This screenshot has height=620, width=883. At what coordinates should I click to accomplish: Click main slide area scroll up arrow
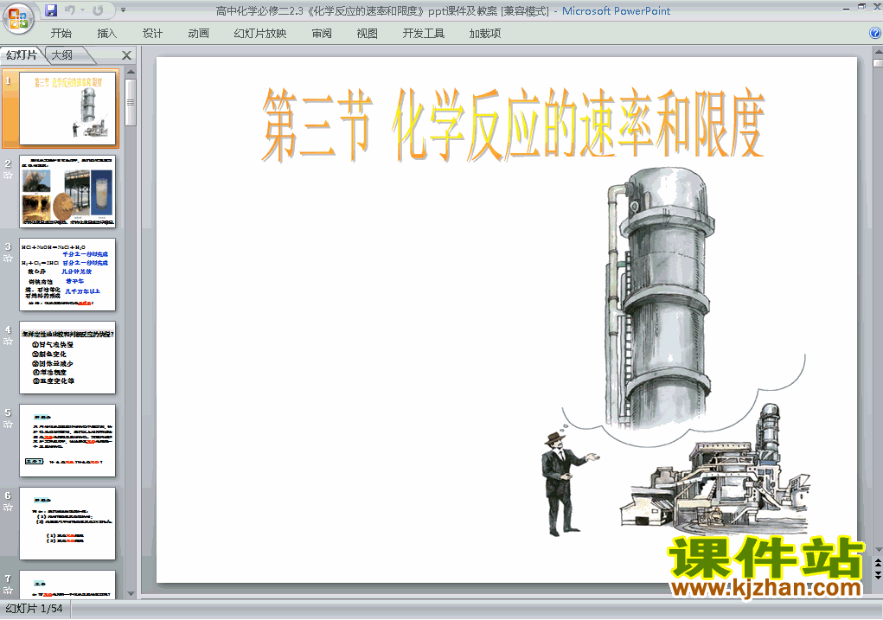tap(878, 52)
